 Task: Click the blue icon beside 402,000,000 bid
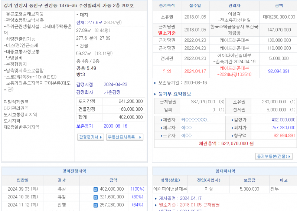coord(95,189)
